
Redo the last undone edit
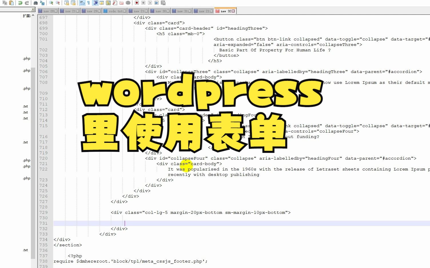pyautogui.click(x=27, y=3)
